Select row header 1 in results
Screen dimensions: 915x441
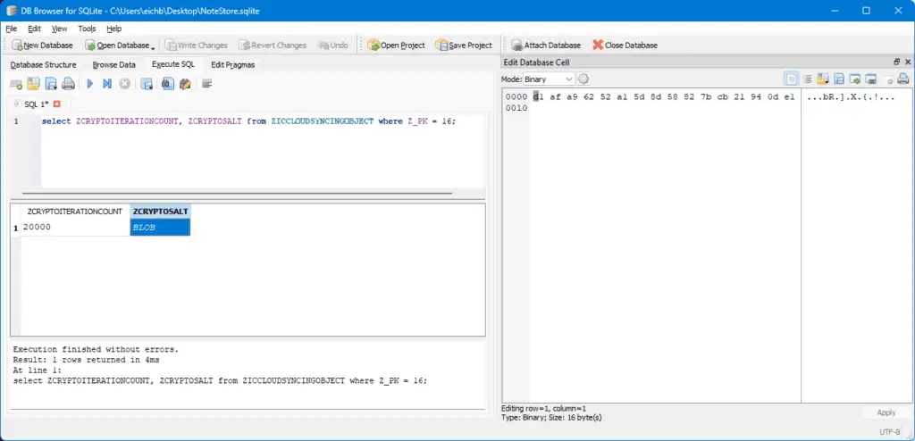click(16, 228)
